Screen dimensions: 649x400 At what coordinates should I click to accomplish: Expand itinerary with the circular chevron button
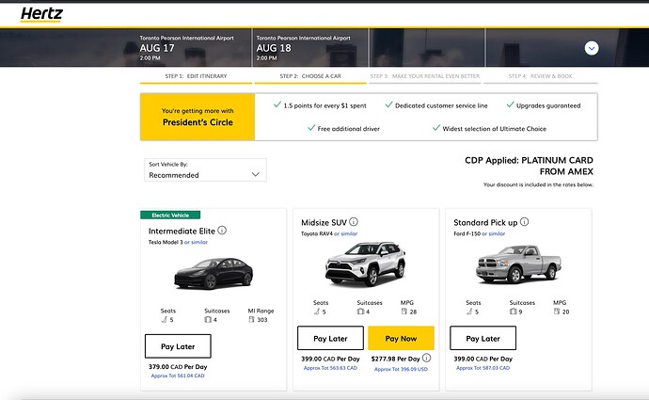click(x=592, y=48)
